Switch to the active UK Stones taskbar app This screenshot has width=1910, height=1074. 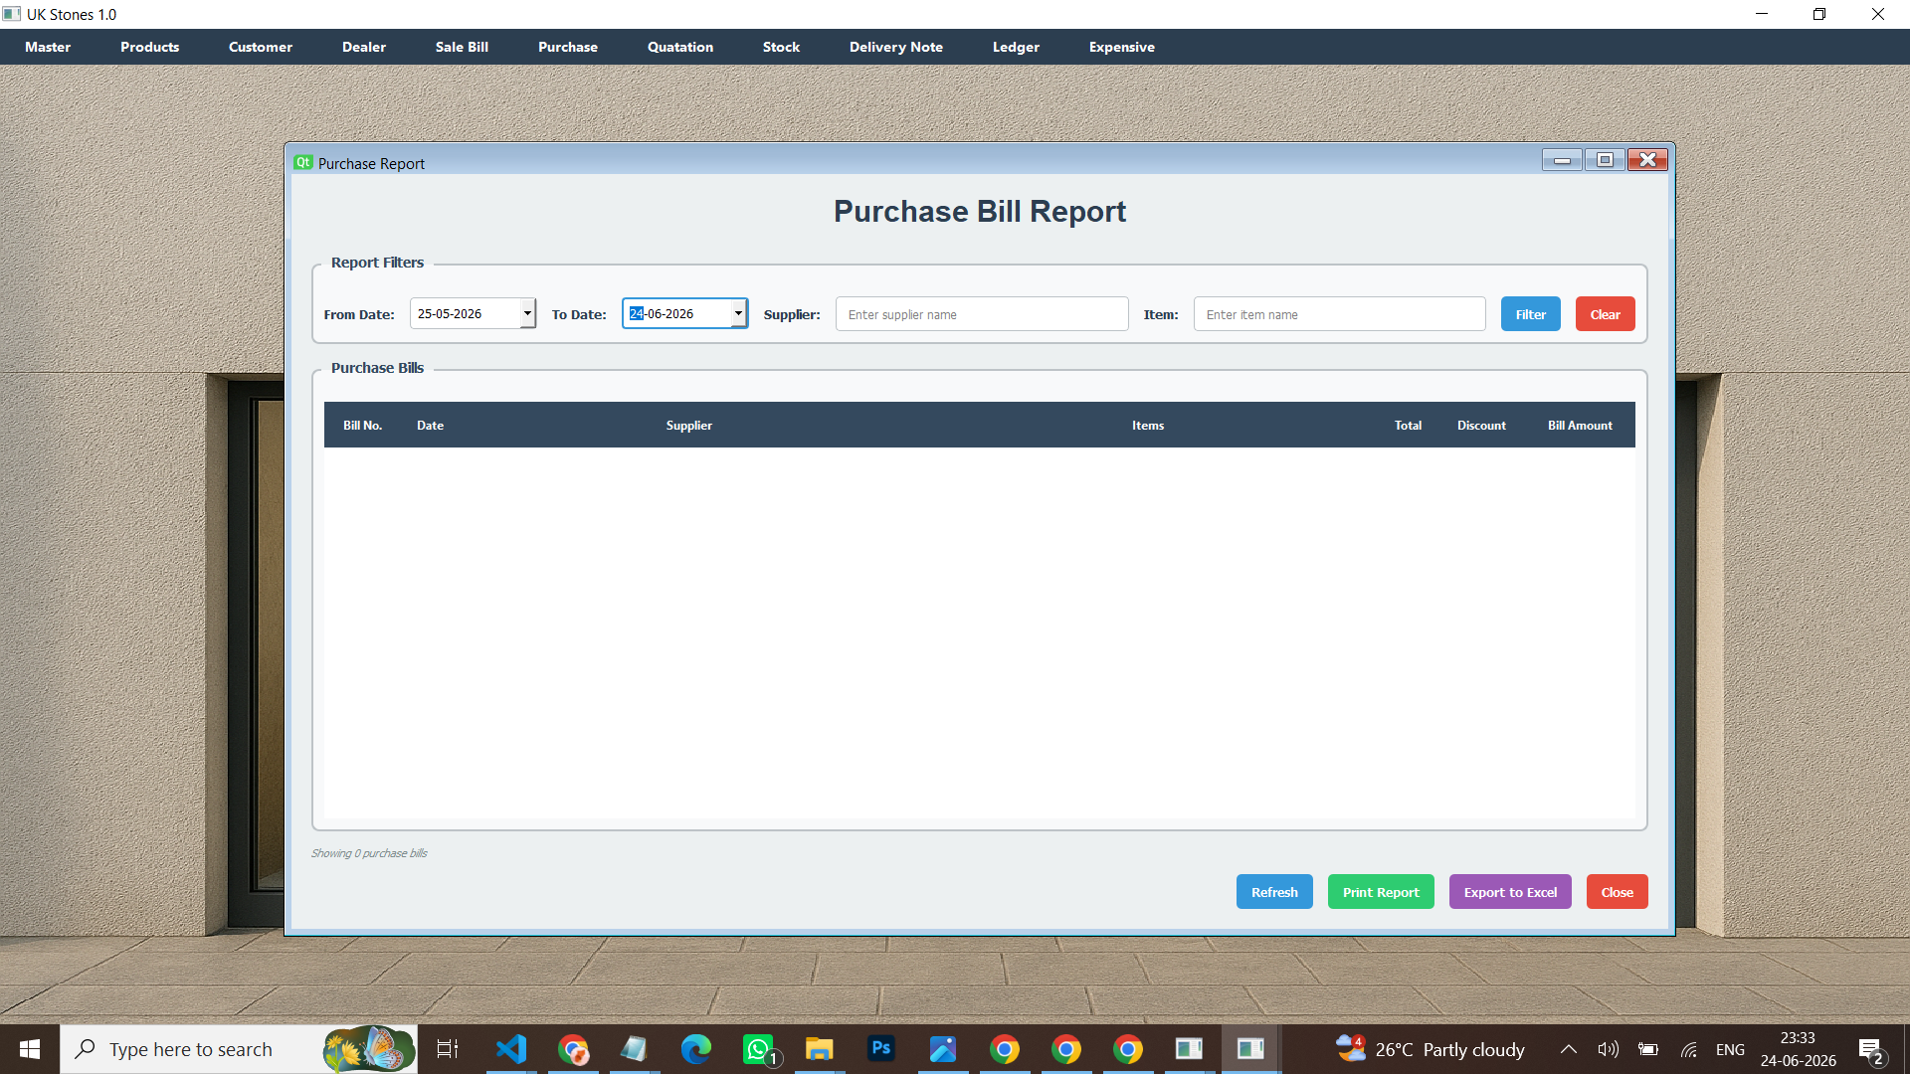point(1250,1049)
